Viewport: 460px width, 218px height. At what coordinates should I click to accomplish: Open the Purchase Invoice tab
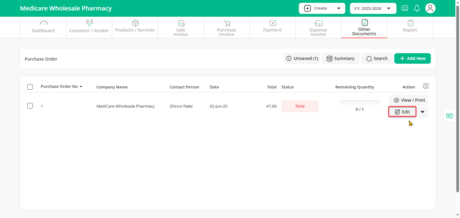[x=227, y=27]
